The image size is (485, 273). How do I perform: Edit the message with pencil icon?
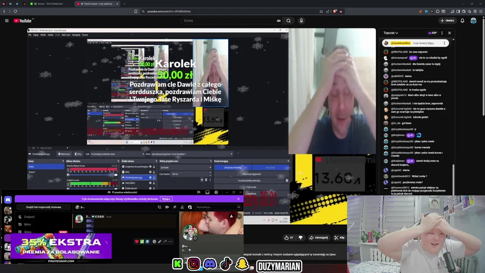tap(160, 242)
